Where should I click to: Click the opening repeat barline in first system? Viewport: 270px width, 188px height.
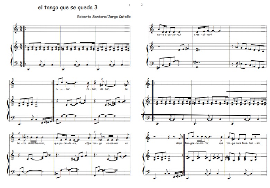coord(25,46)
